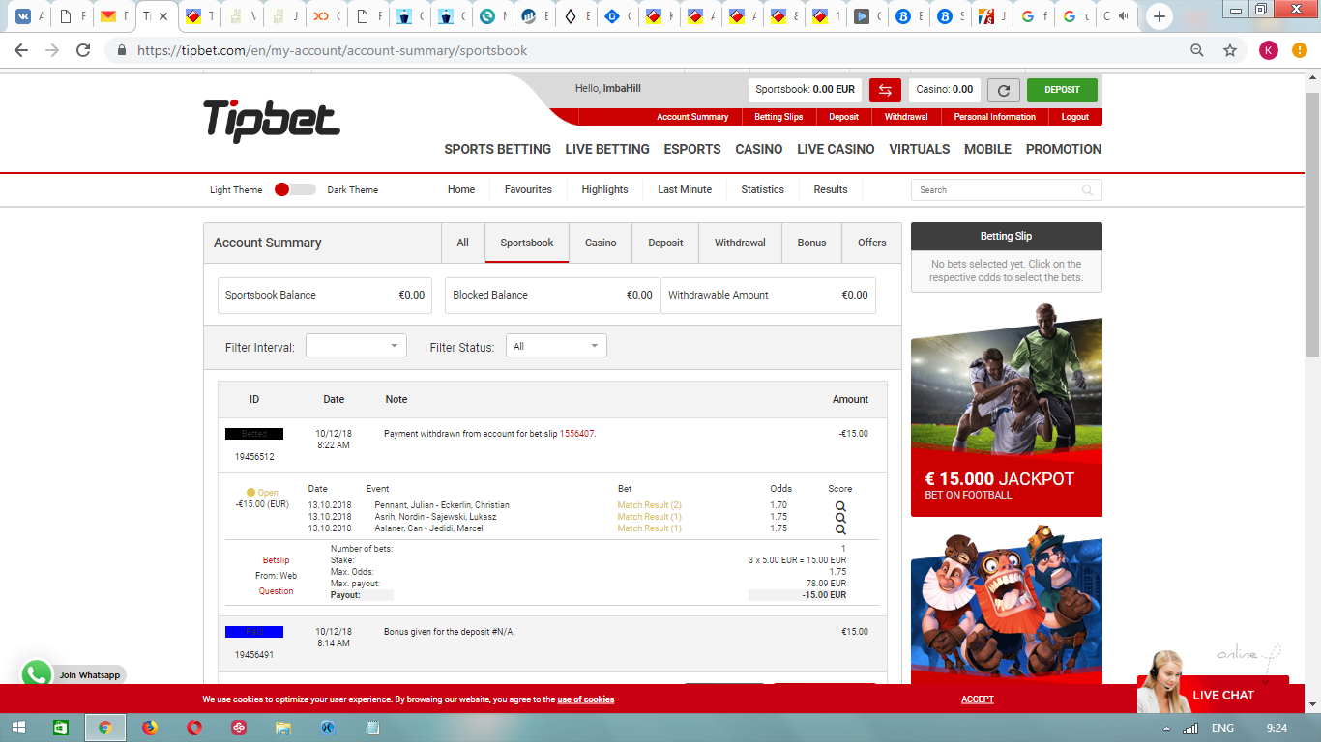The height and width of the screenshot is (742, 1321).
Task: Click the red Question link in bet details
Action: (276, 591)
